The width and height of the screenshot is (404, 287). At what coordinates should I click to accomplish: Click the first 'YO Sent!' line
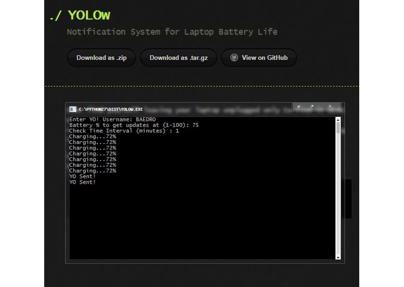[x=83, y=176]
